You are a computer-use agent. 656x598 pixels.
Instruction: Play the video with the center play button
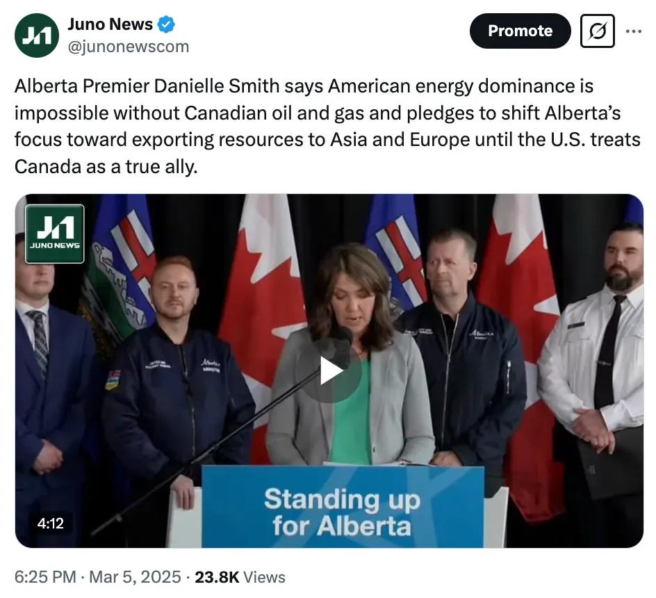point(329,371)
